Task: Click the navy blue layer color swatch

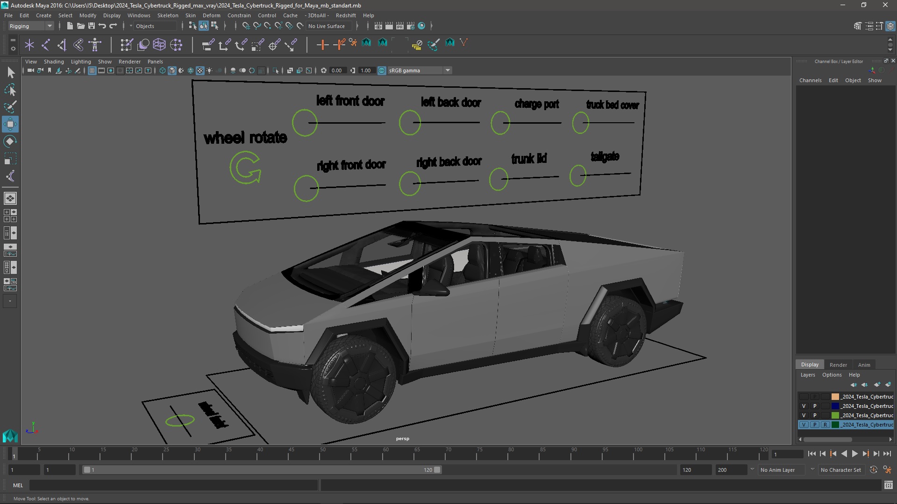Action: 835,406
